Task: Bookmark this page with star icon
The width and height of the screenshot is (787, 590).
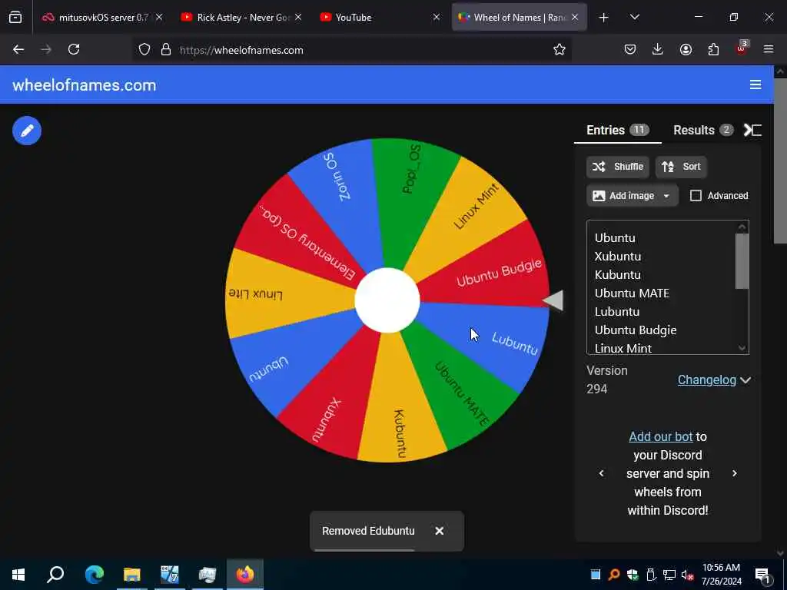Action: [x=560, y=49]
